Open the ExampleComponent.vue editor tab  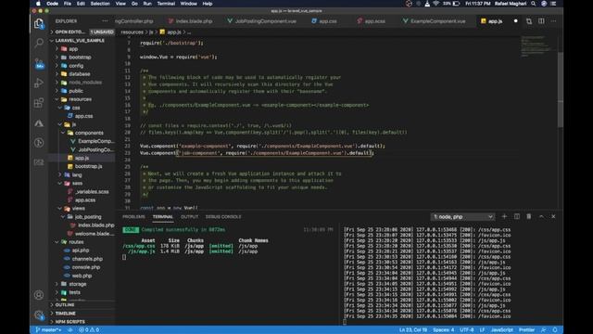click(x=435, y=21)
